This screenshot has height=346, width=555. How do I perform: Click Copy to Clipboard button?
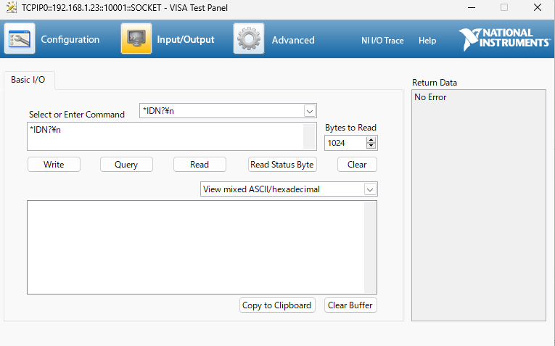[x=277, y=305]
